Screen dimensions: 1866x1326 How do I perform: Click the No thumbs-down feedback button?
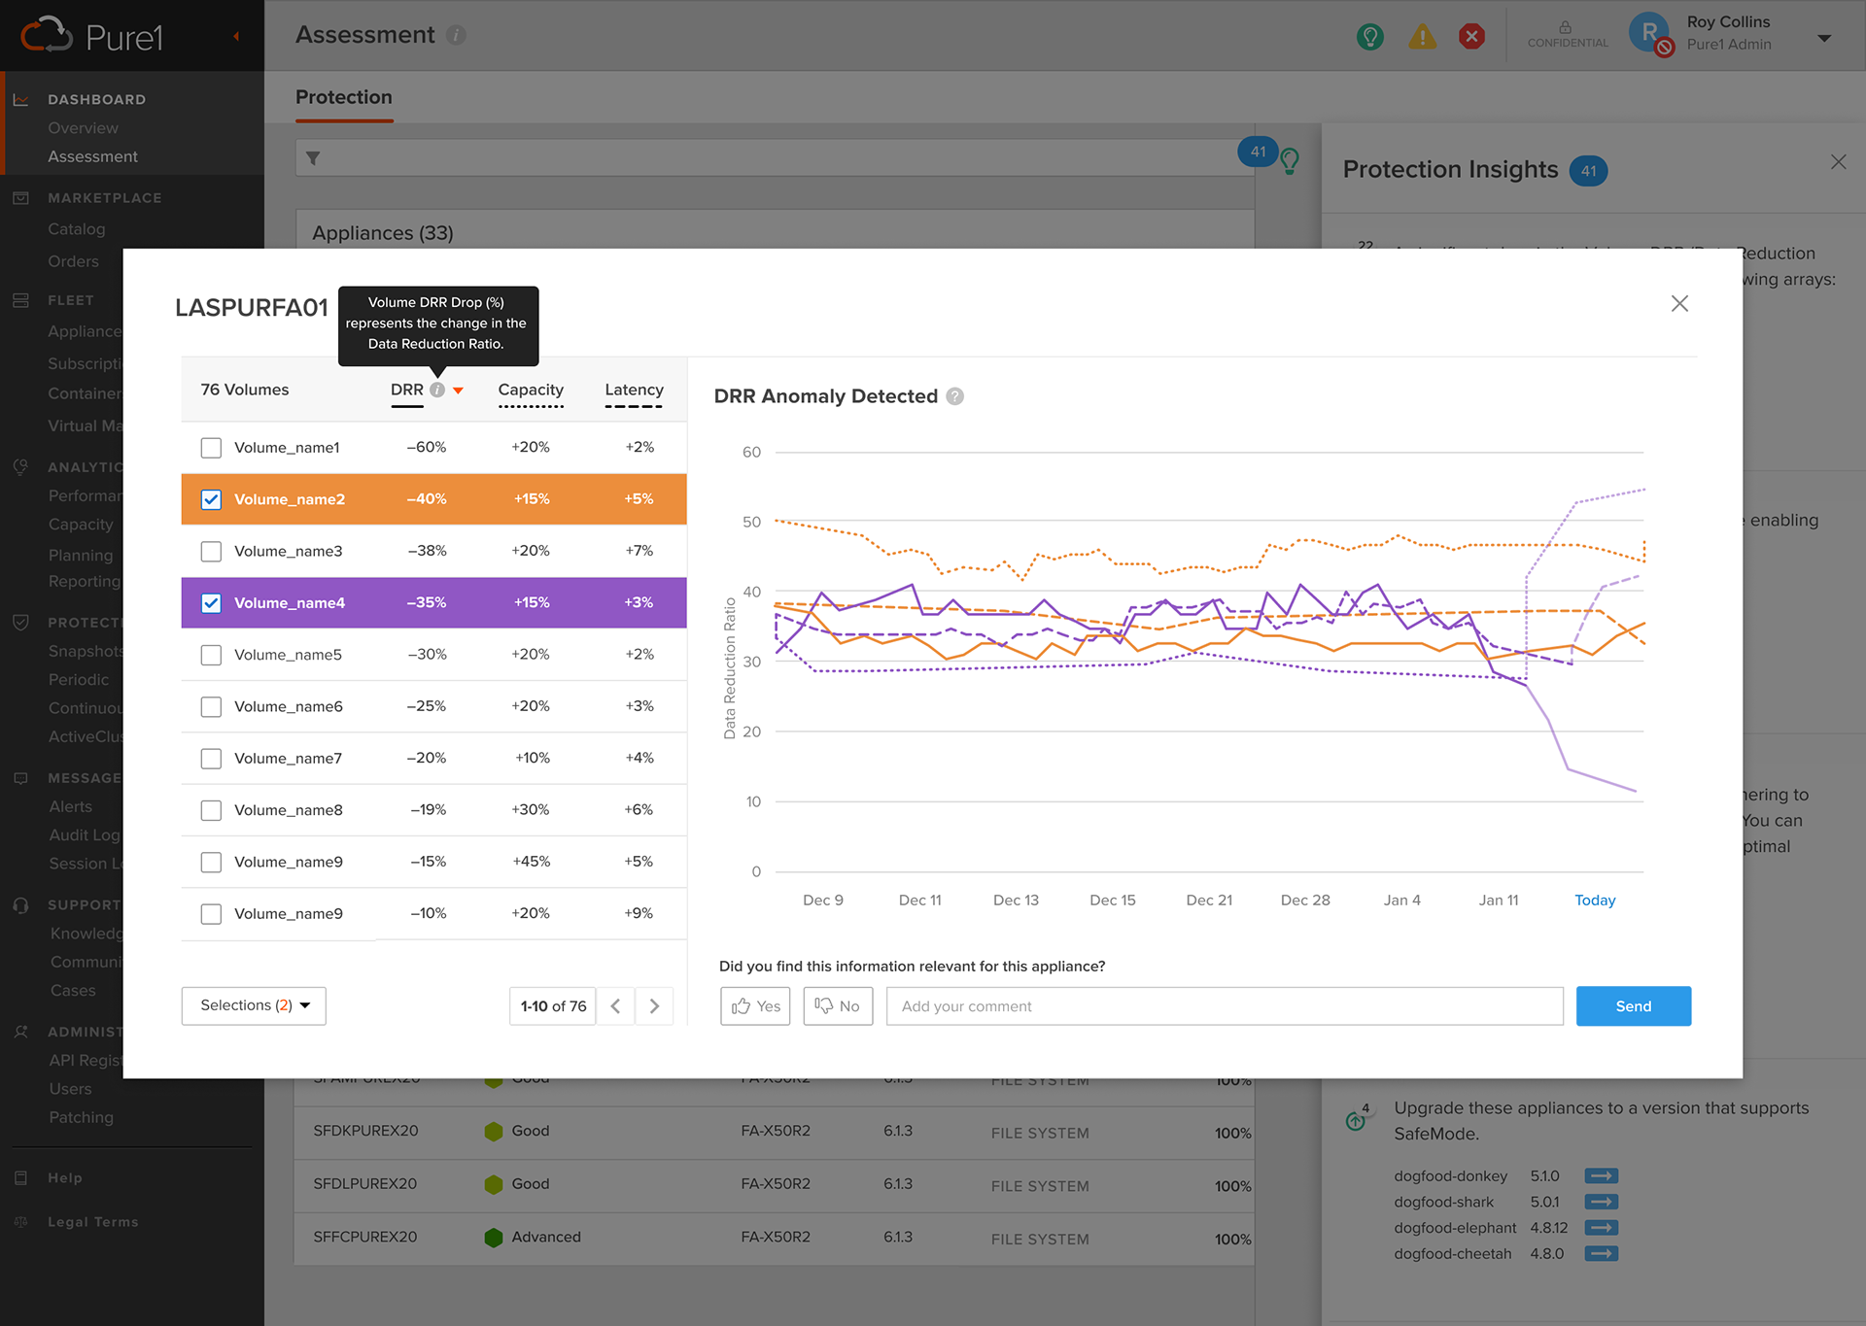838,1006
